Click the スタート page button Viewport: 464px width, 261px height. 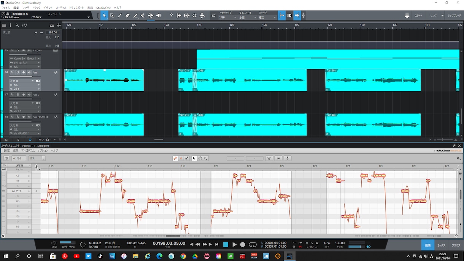pyautogui.click(x=418, y=16)
